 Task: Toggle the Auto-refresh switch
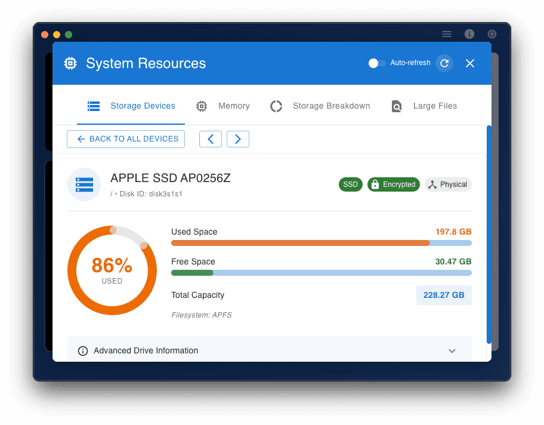pyautogui.click(x=376, y=63)
